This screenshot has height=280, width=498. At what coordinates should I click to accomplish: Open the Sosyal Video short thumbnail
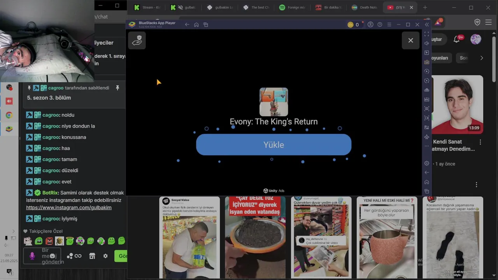pyautogui.click(x=189, y=237)
